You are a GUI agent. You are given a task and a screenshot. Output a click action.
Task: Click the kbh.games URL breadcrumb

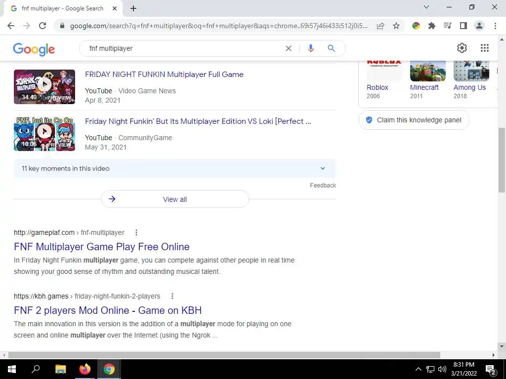87,296
